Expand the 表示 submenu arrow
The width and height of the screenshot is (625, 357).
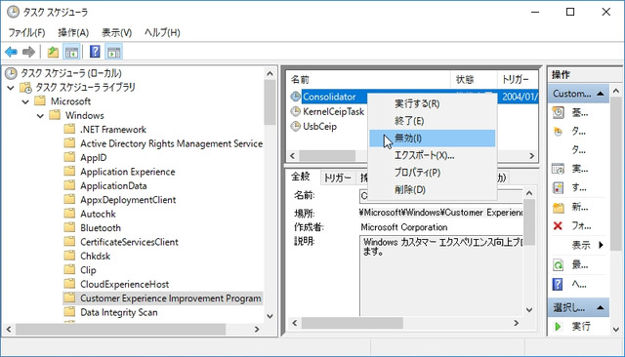click(x=601, y=245)
